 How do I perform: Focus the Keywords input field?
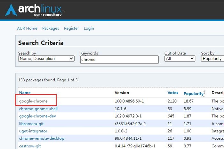click(x=119, y=60)
